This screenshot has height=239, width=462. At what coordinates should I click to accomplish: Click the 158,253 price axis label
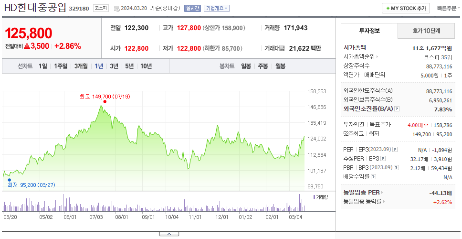pyautogui.click(x=316, y=91)
